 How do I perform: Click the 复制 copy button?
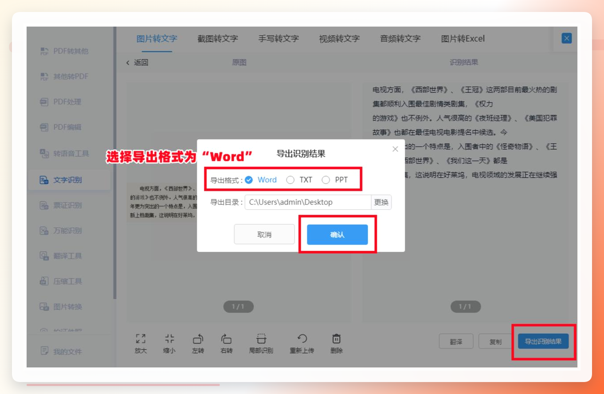point(495,341)
